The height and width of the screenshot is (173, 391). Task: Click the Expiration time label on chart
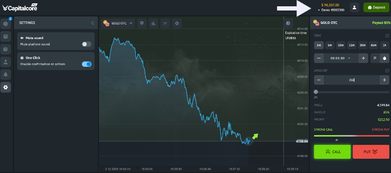coord(296,33)
